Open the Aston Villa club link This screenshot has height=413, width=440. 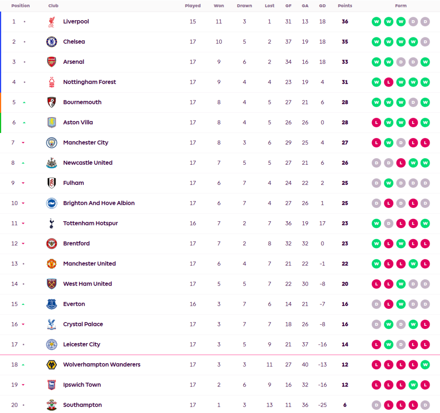(78, 122)
